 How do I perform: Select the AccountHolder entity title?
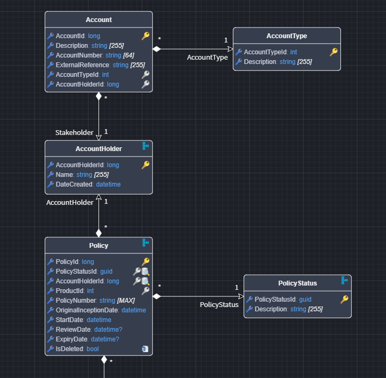pyautogui.click(x=99, y=149)
